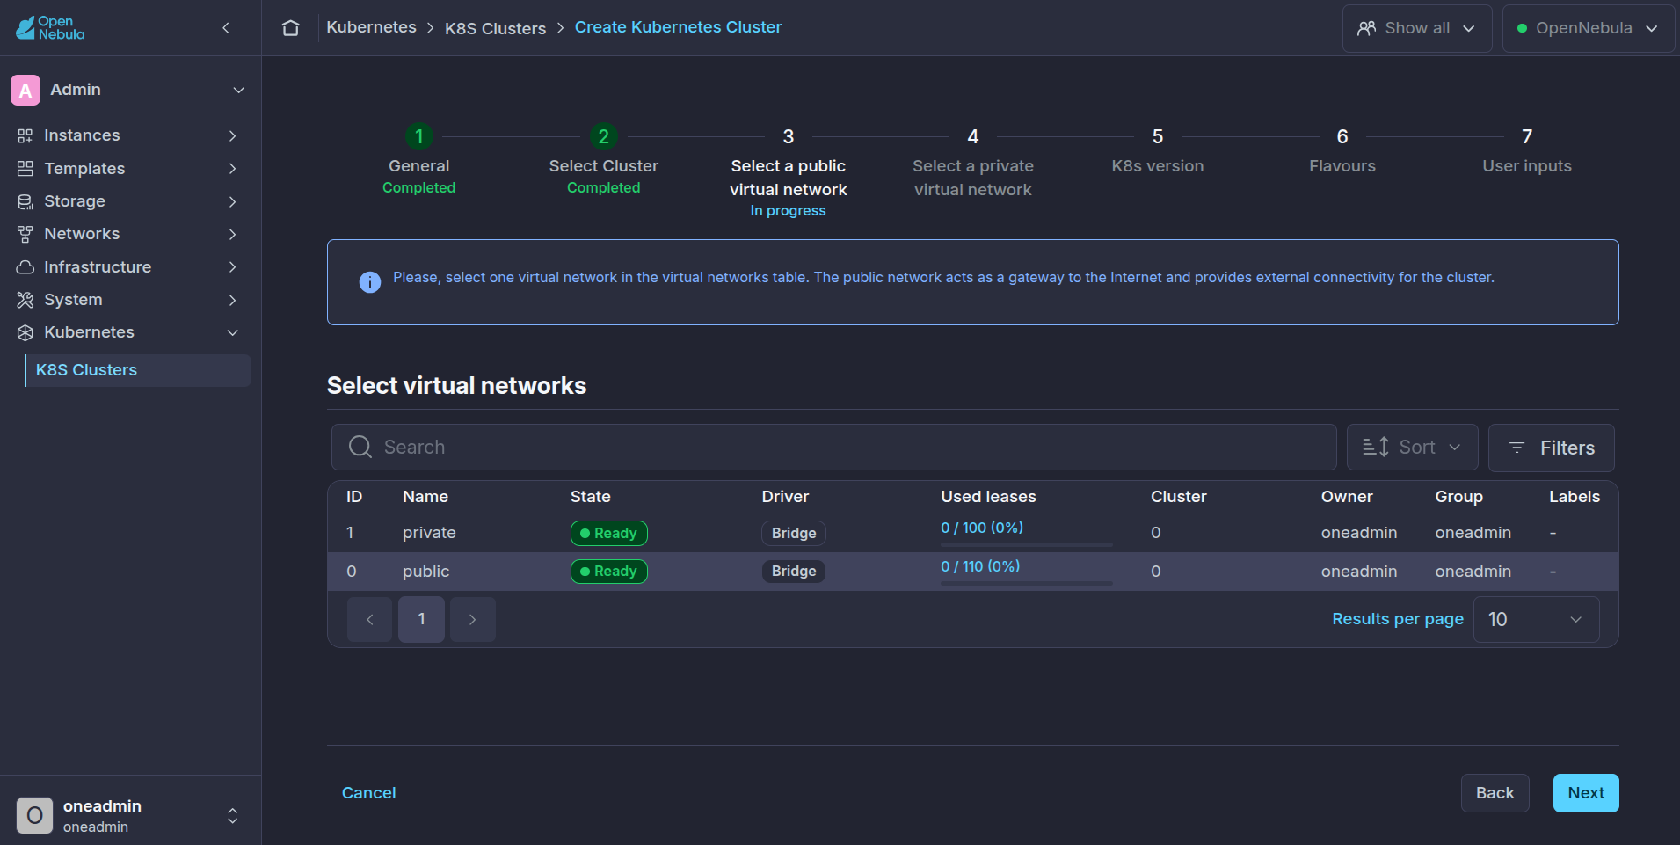Open the Templates menu label
This screenshot has height=845, width=1680.
point(84,168)
